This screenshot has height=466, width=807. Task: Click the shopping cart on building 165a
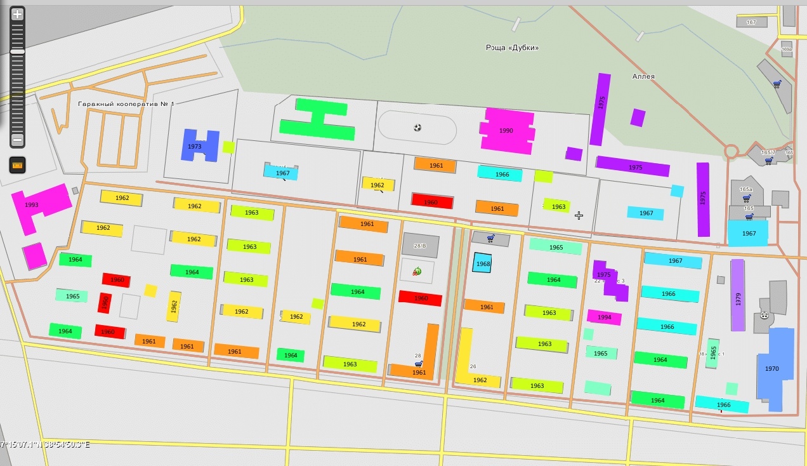coord(747,198)
